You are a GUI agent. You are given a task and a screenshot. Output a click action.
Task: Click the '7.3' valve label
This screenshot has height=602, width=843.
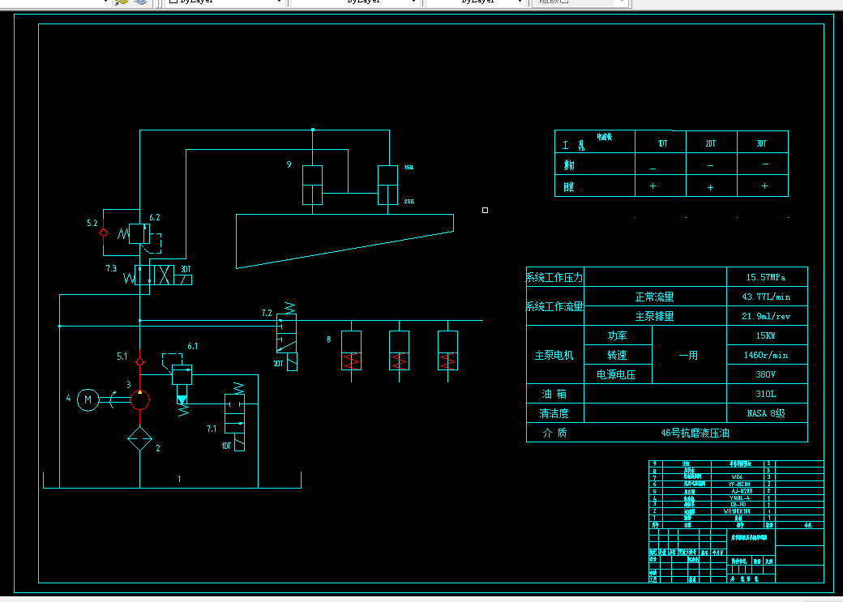click(111, 268)
